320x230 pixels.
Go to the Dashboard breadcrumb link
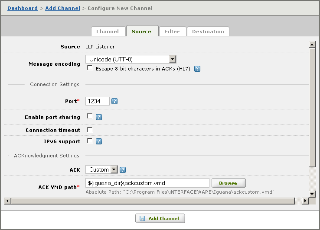coord(23,8)
